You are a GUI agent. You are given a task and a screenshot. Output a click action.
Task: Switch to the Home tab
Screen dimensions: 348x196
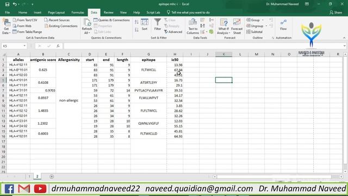pyautogui.click(x=23, y=13)
